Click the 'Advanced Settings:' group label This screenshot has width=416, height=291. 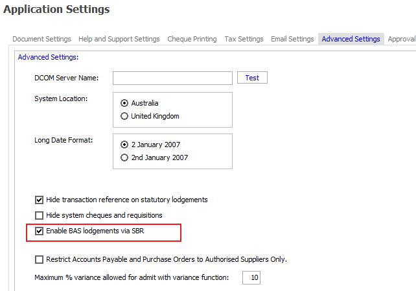click(48, 57)
